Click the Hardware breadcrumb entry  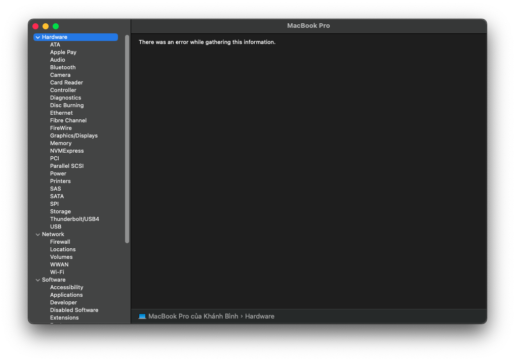pos(259,316)
